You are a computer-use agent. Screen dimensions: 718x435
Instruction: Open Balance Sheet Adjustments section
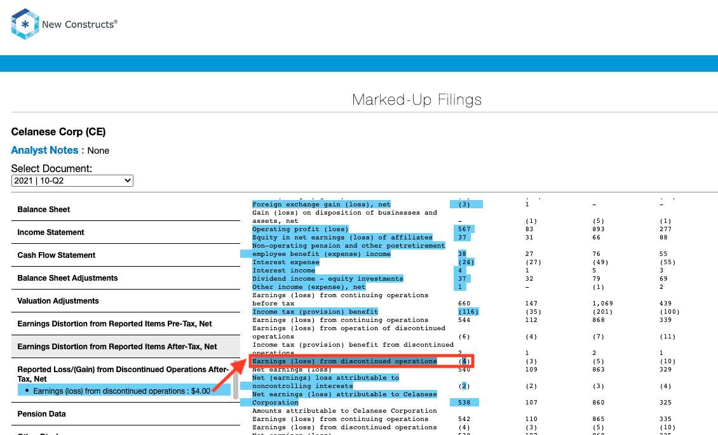(125, 278)
